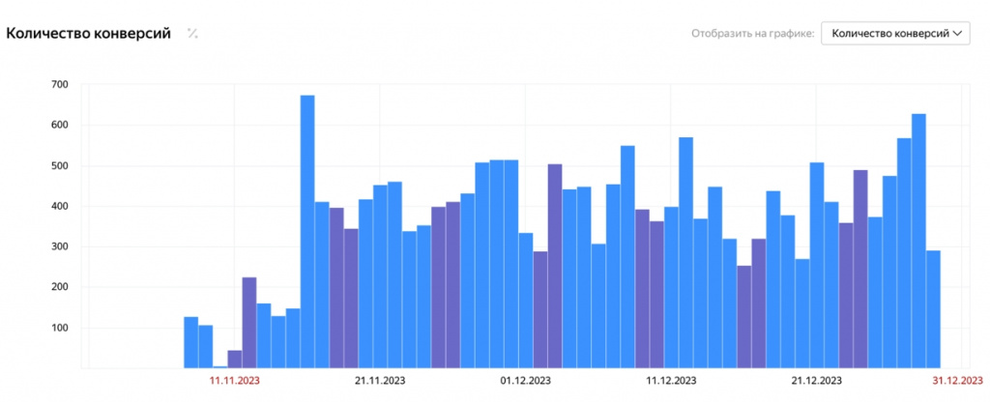990x403 pixels.
Task: Click the last bar on the chart's right
Action: click(933, 309)
